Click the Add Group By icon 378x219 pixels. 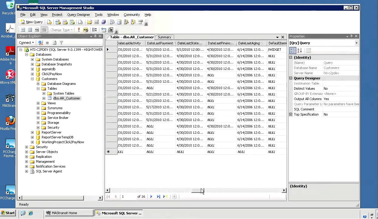[95, 30]
